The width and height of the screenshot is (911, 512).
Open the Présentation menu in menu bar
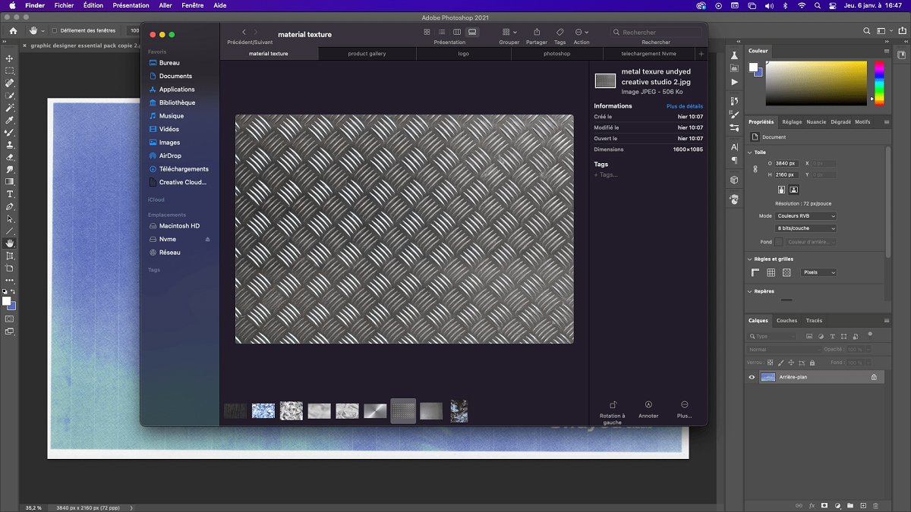(131, 5)
